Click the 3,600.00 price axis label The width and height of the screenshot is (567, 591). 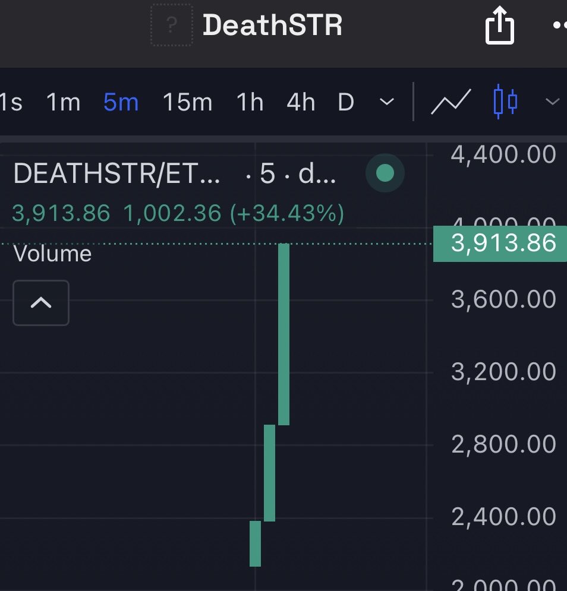(503, 299)
